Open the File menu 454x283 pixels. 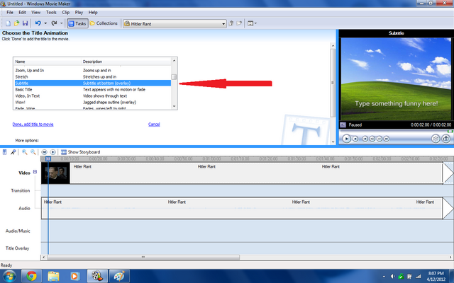pyautogui.click(x=10, y=13)
